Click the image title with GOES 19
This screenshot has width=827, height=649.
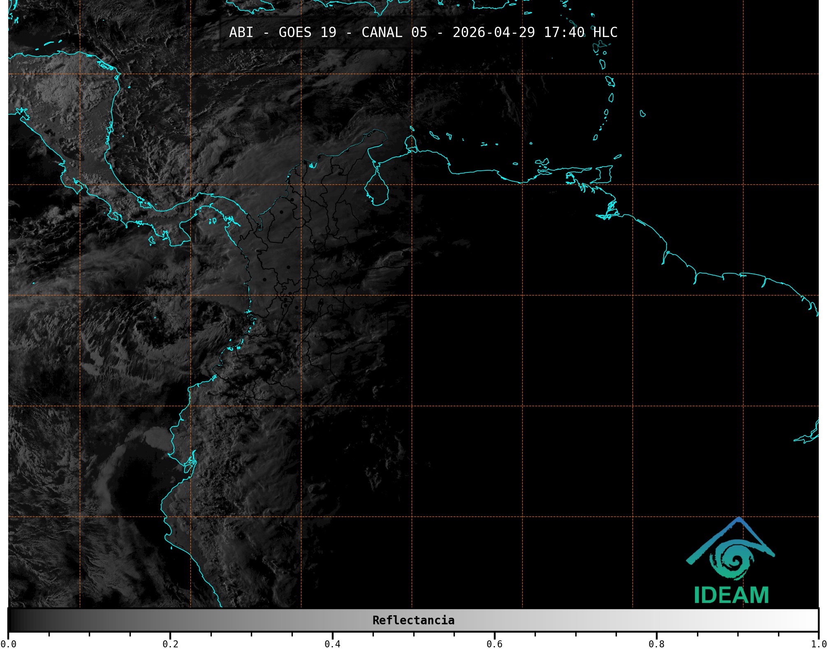423,32
